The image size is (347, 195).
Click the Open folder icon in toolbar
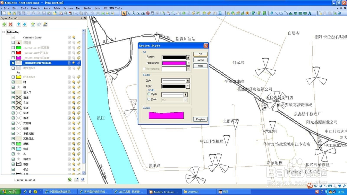(9, 13)
